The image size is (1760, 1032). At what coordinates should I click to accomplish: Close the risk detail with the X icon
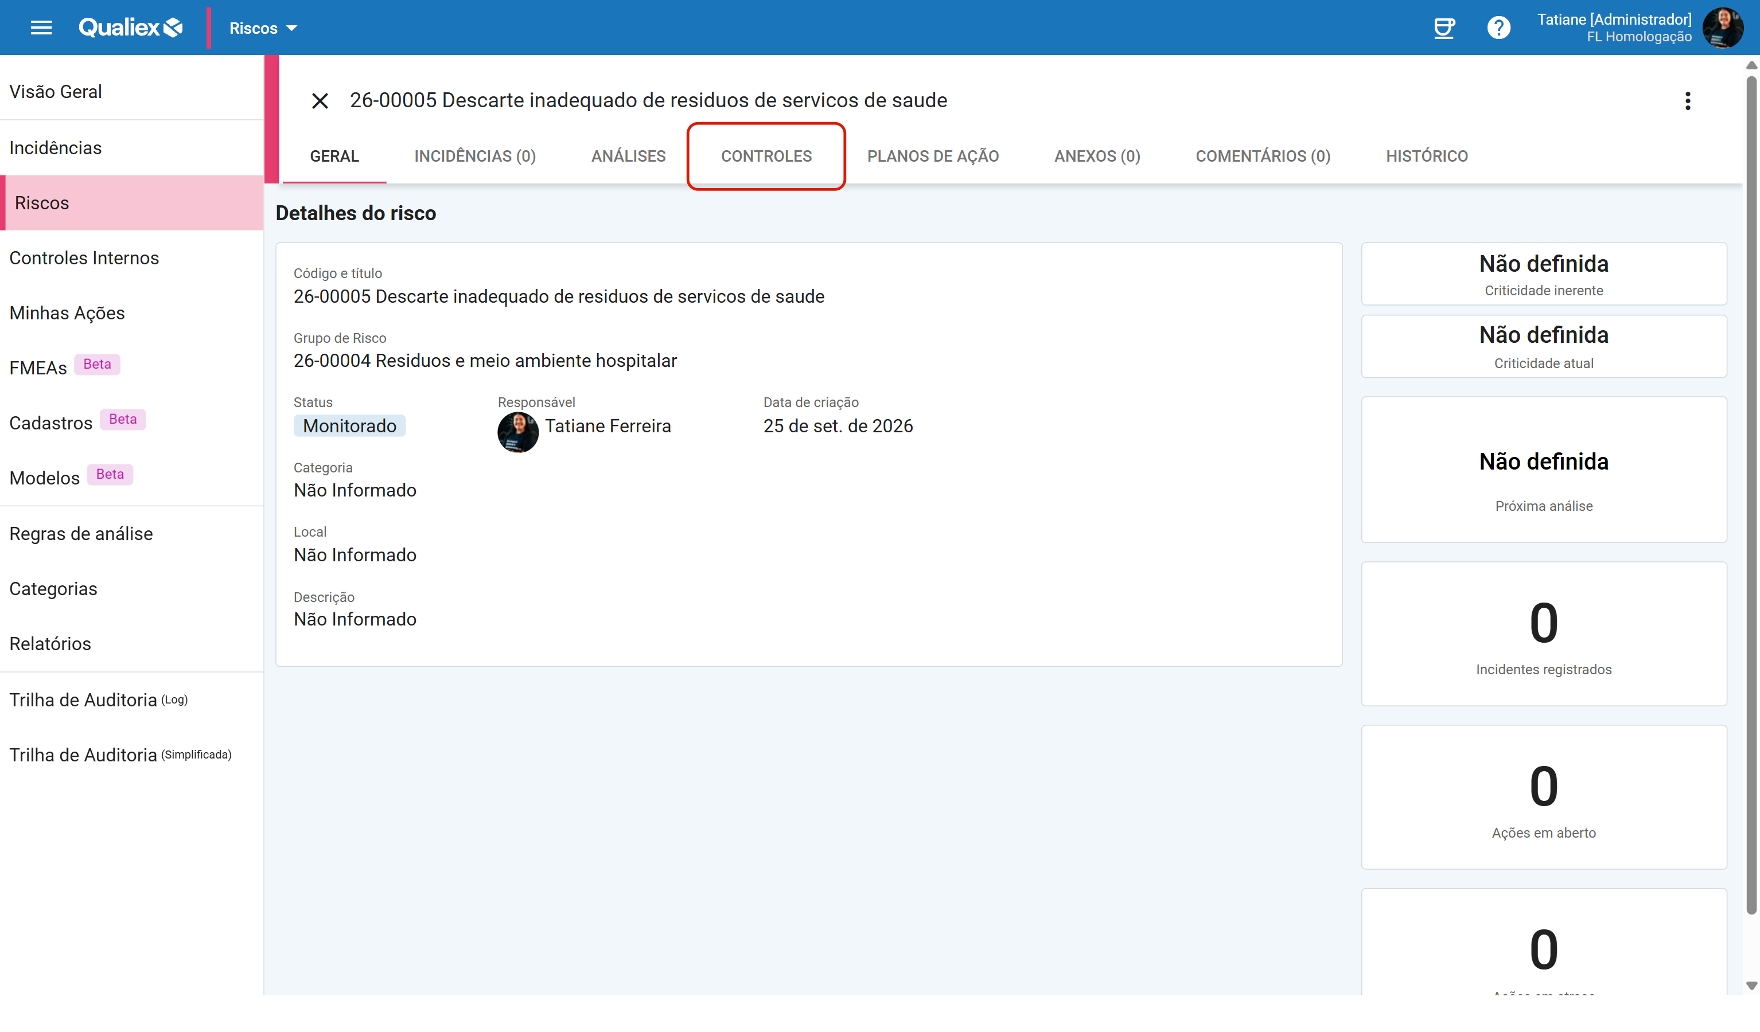(320, 100)
